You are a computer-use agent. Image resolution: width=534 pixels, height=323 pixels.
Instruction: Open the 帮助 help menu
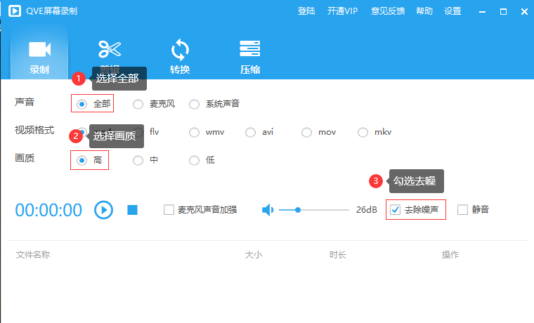click(x=424, y=11)
